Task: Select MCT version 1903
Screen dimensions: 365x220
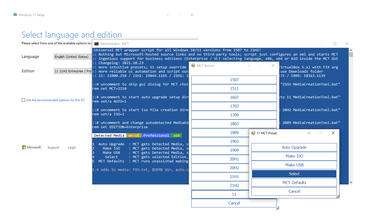Action: click(234, 141)
